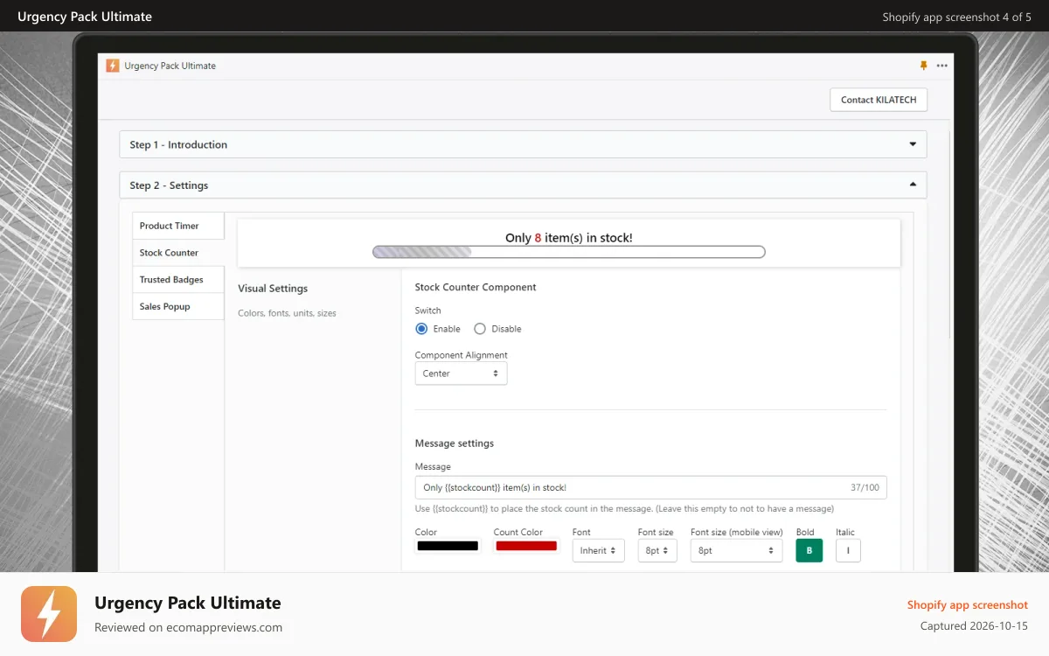Click the Urgency Pack Ultimate lightning logo in header

[x=112, y=66]
